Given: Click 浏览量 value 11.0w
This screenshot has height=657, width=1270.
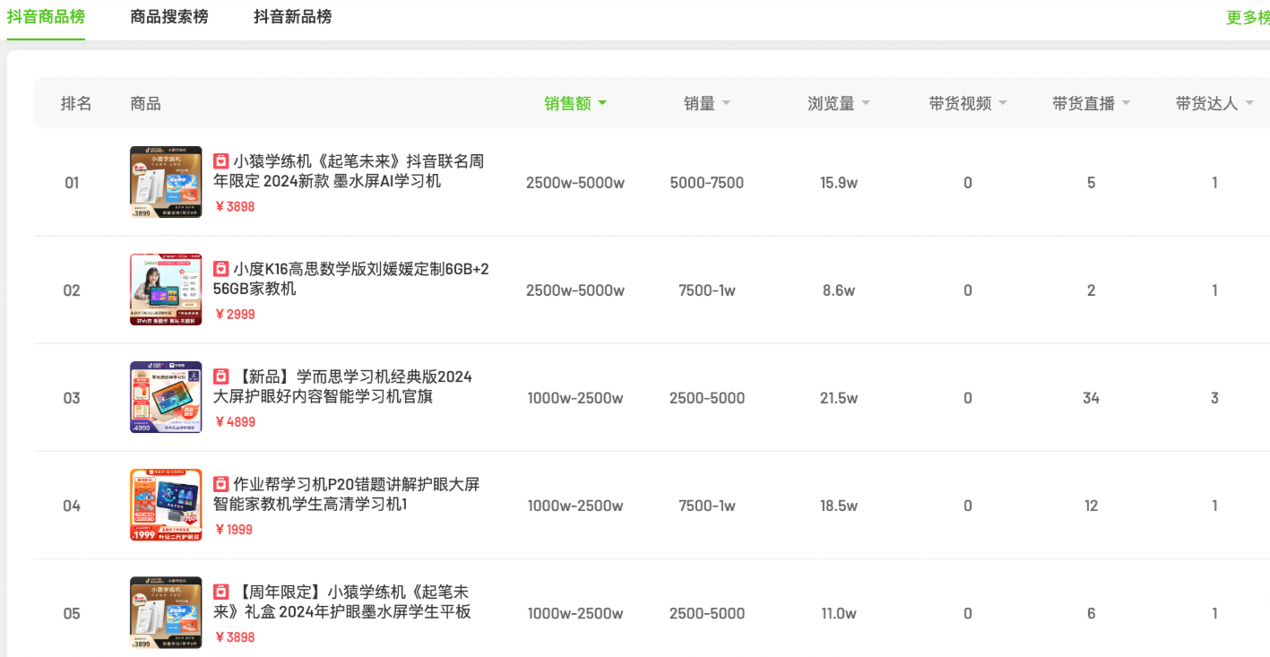Looking at the screenshot, I should click(x=839, y=613).
